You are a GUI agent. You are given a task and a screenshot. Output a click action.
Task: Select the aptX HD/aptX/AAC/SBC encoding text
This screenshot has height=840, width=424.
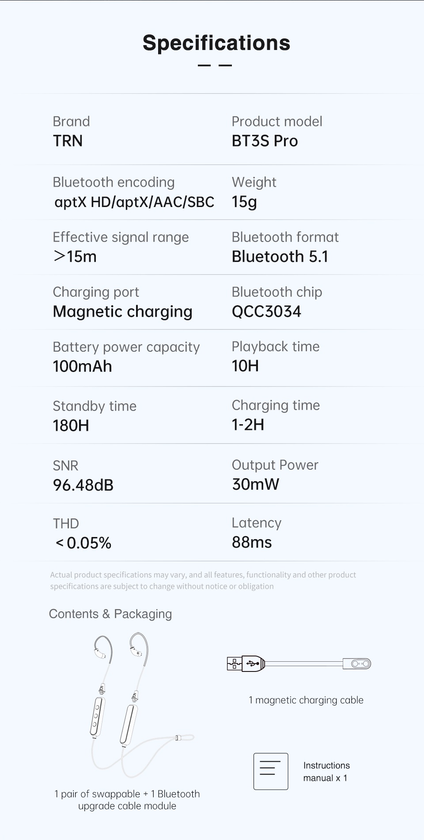[134, 202]
